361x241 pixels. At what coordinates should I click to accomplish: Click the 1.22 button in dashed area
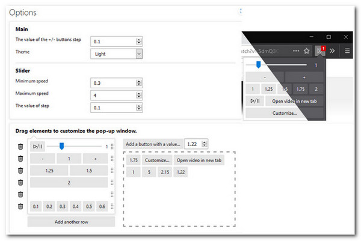[180, 172]
